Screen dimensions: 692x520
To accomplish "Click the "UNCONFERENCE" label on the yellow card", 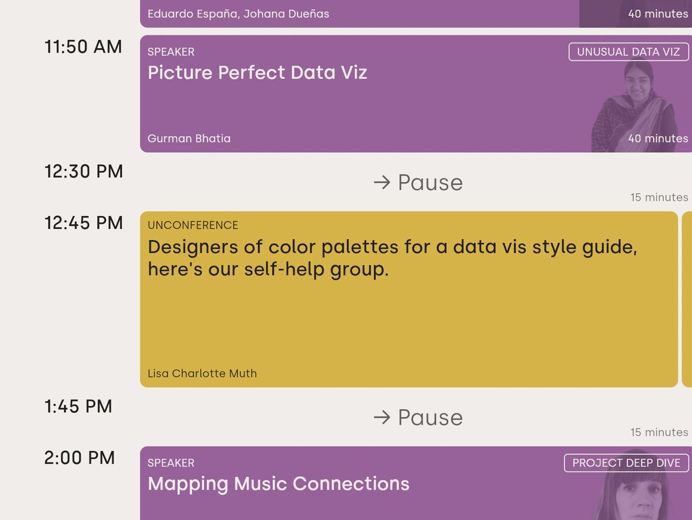I will coord(193,225).
